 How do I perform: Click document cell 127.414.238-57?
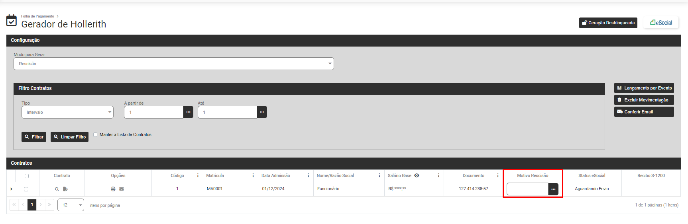point(474,189)
